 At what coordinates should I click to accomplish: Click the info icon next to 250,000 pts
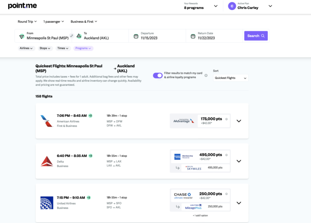tap(226, 194)
